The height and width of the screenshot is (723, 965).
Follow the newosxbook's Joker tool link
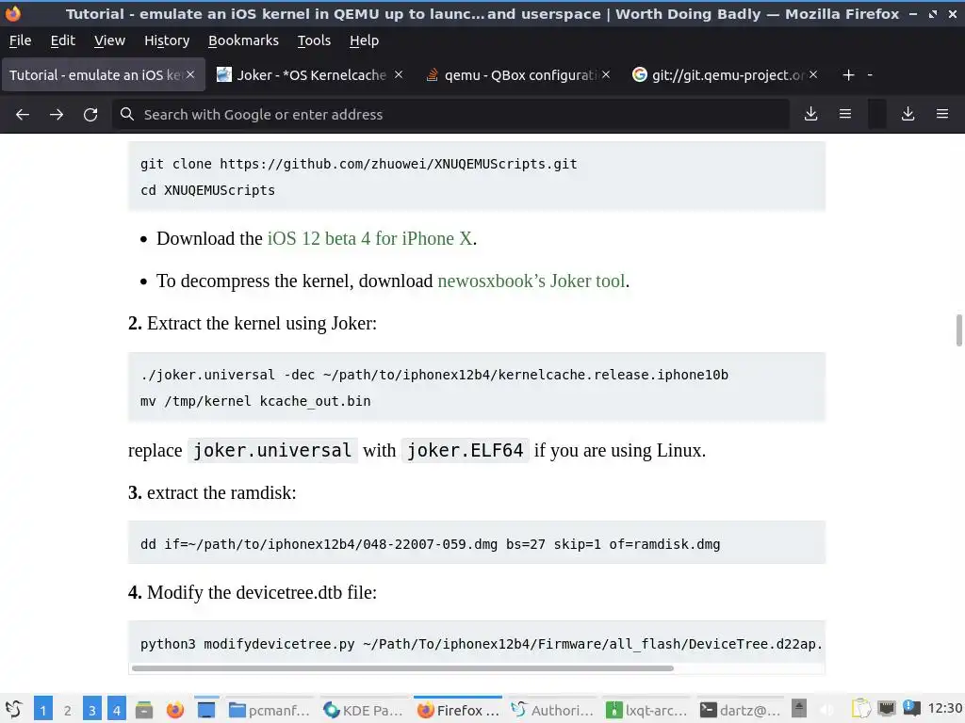532,281
